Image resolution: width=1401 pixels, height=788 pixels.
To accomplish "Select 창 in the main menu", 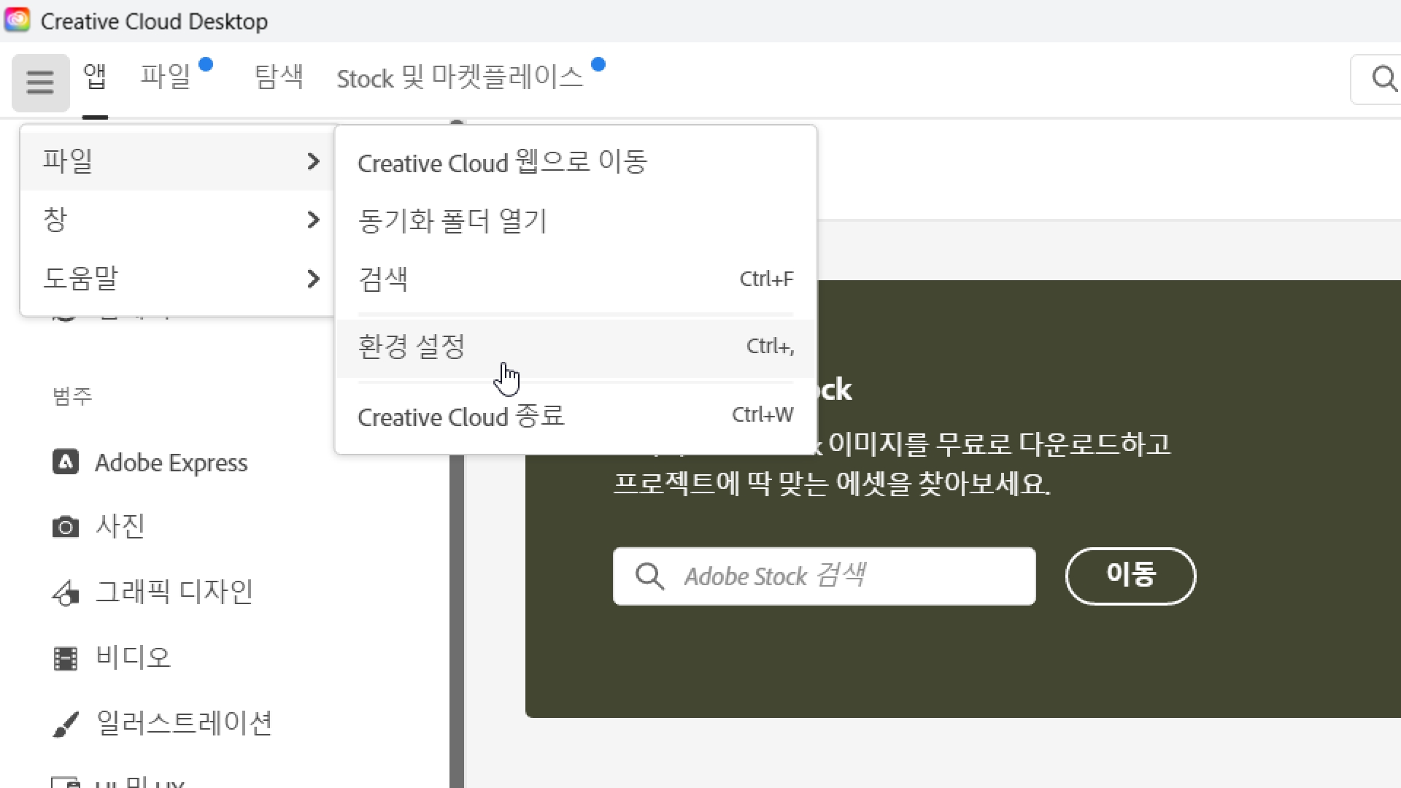I will 177,220.
